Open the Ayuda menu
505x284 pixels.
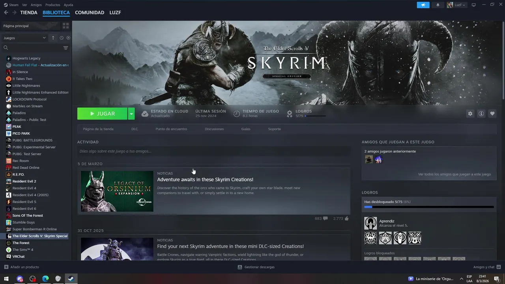(68, 5)
